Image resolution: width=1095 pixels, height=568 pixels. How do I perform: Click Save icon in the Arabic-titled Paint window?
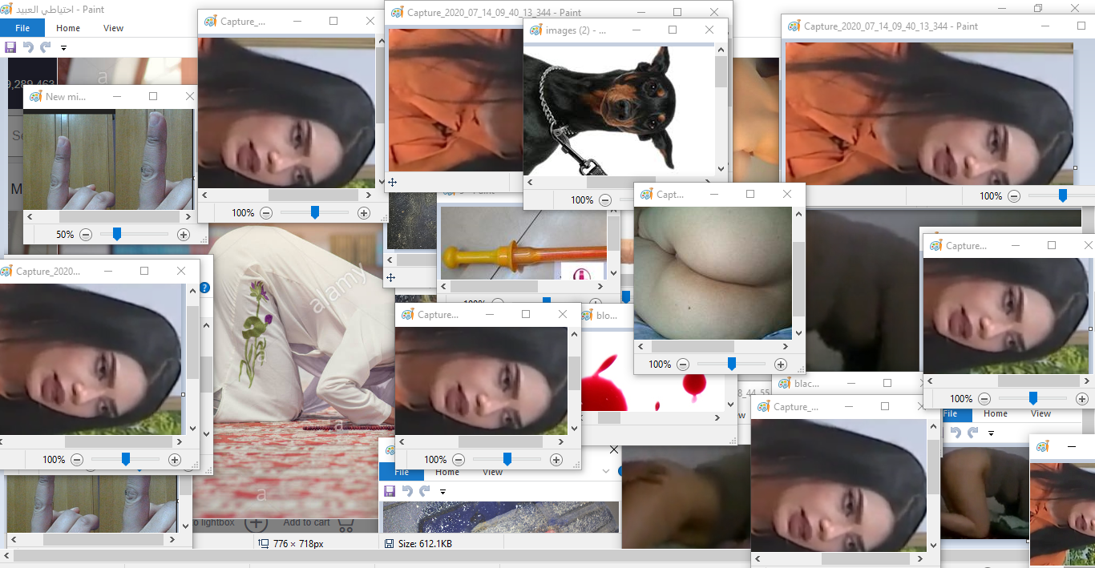10,47
